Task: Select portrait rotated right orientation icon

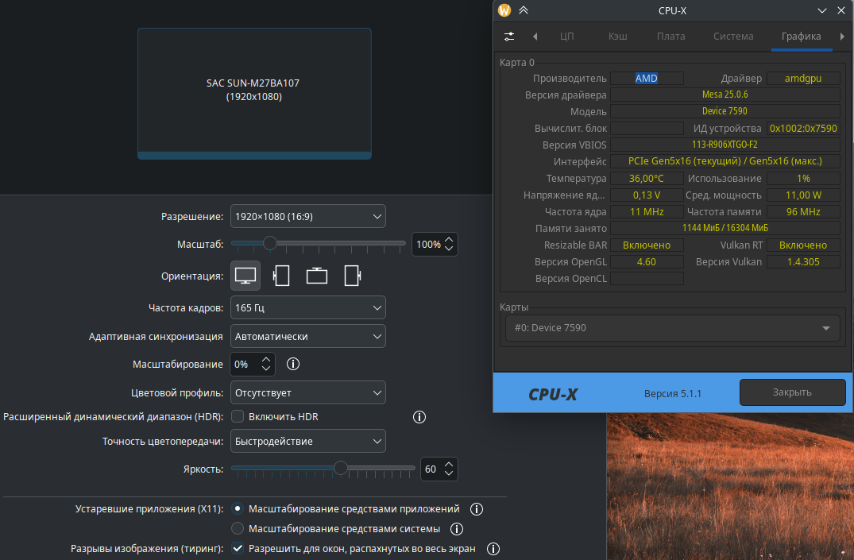Action: [x=353, y=276]
